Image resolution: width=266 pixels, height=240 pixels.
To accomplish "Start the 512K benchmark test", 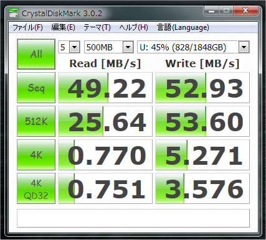I will pos(36,121).
